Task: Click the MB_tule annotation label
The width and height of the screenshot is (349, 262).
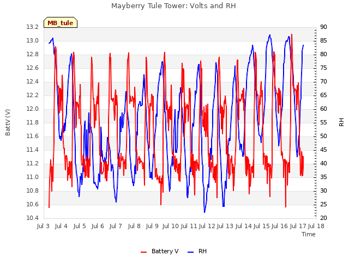Action: 61,22
